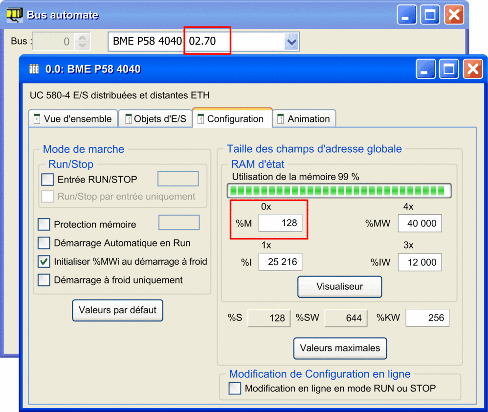Minimize the 0.0: BME P58 4040 window
488x412 pixels.
(425, 69)
